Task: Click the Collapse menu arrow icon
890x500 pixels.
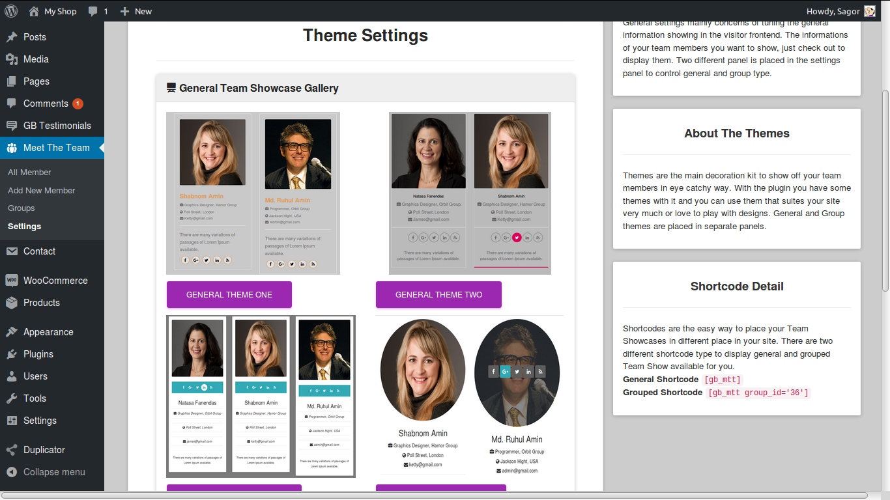Action: pyautogui.click(x=12, y=472)
